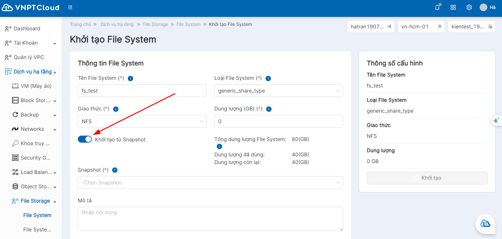Screen dimensions: 502x239
Task: Toggle off Khởi tạo từ Snapshot switch
Action: coord(85,139)
